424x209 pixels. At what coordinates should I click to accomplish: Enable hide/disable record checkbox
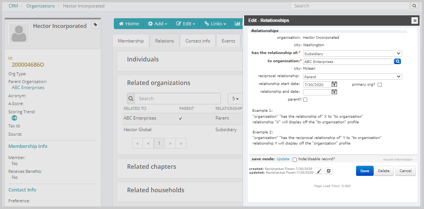pyautogui.click(x=294, y=159)
